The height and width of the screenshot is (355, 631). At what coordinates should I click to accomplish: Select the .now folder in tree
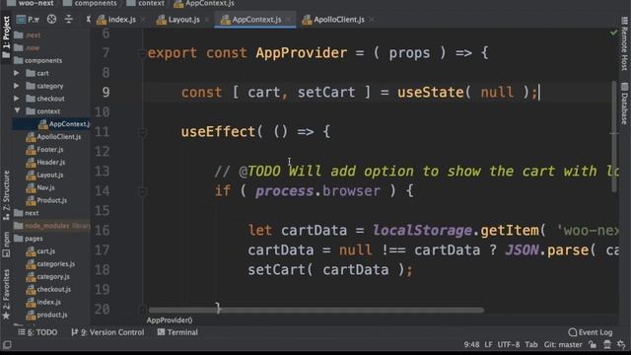click(32, 47)
